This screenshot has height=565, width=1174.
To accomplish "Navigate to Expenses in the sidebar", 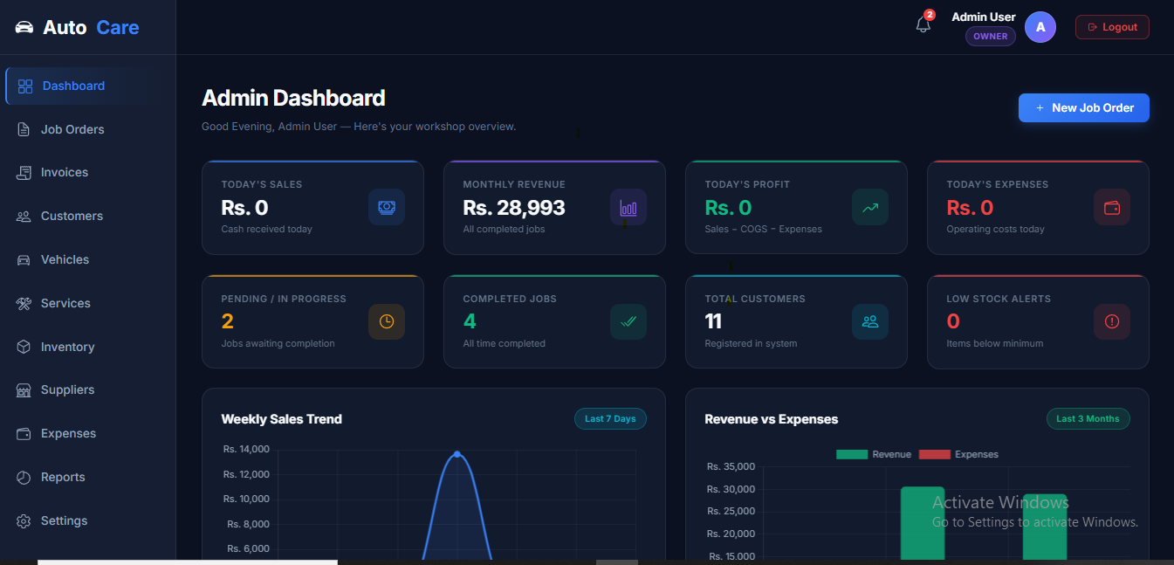I will 88,433.
